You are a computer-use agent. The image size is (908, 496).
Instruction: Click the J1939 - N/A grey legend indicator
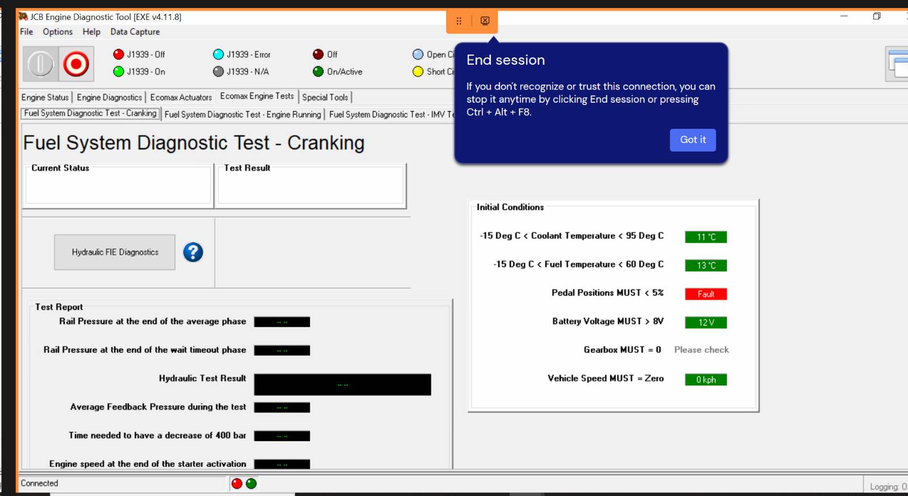coord(218,72)
